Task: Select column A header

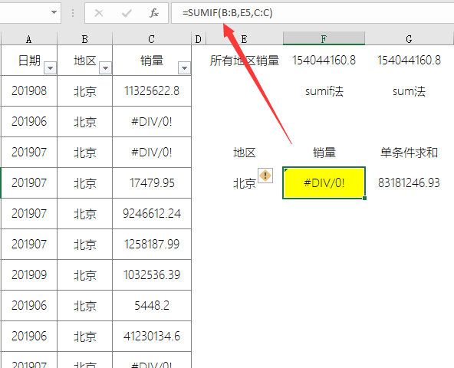Action: [x=29, y=39]
